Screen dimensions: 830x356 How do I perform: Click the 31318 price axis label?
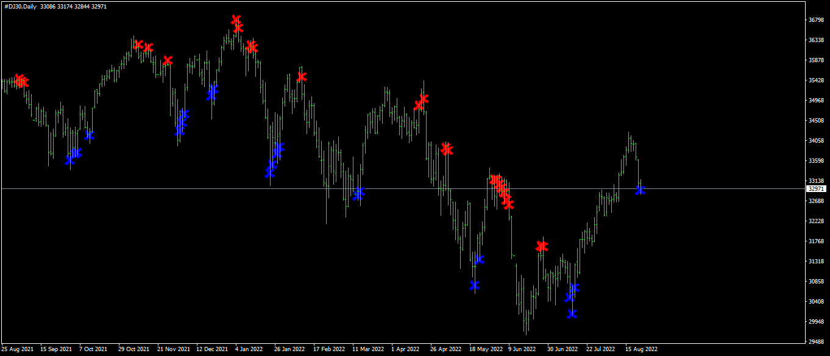tap(816, 262)
